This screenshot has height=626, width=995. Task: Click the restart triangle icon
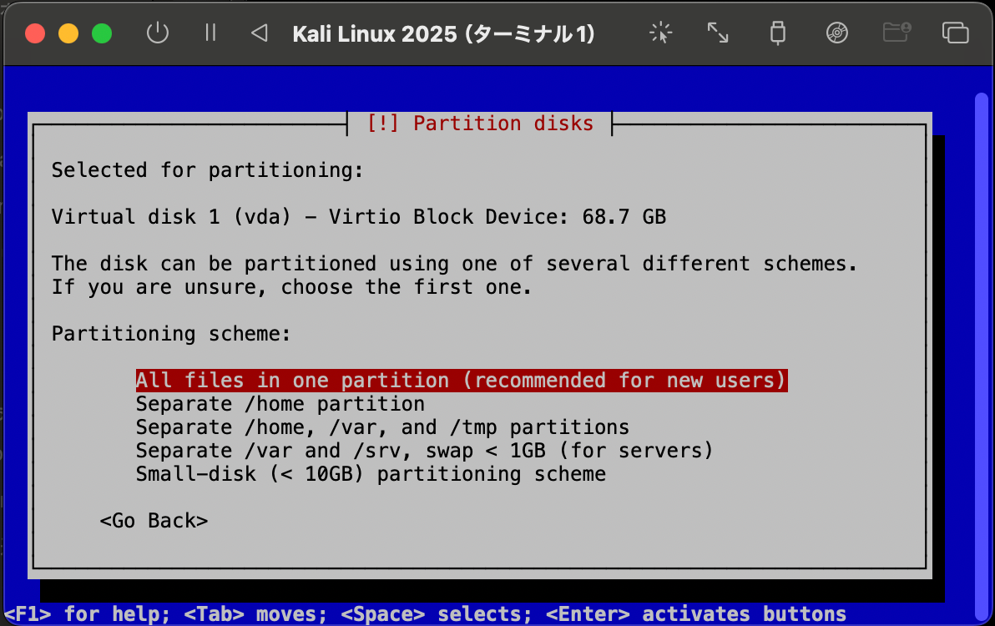260,33
